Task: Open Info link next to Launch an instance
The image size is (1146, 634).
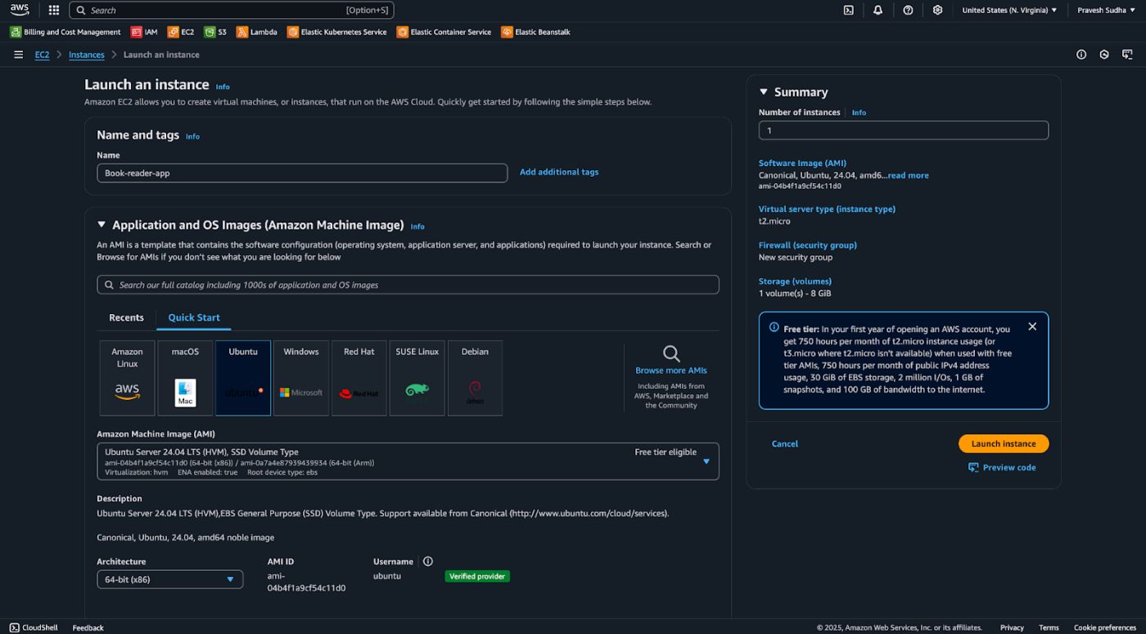Action: pyautogui.click(x=223, y=87)
